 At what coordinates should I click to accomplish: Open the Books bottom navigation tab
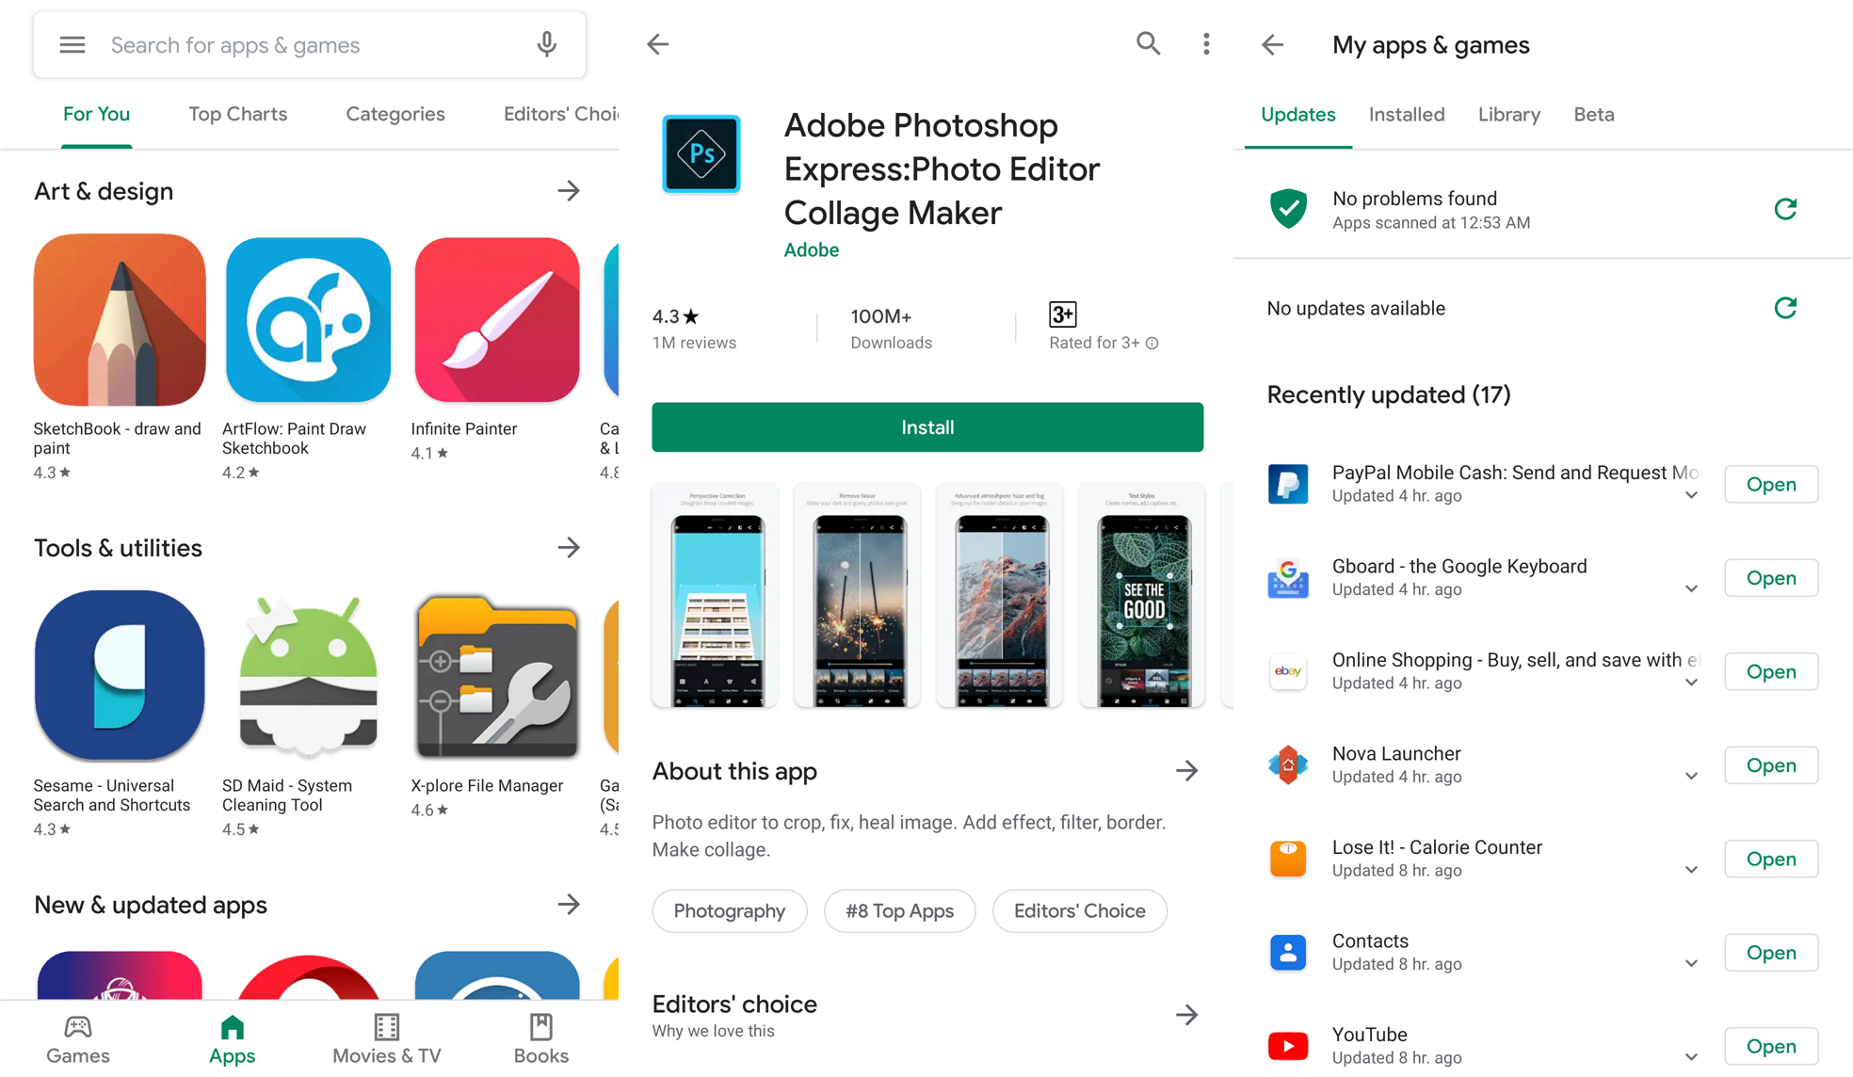[541, 1039]
